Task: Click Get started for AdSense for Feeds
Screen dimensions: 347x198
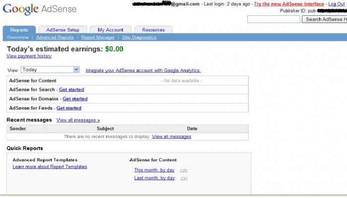Action: (69, 108)
